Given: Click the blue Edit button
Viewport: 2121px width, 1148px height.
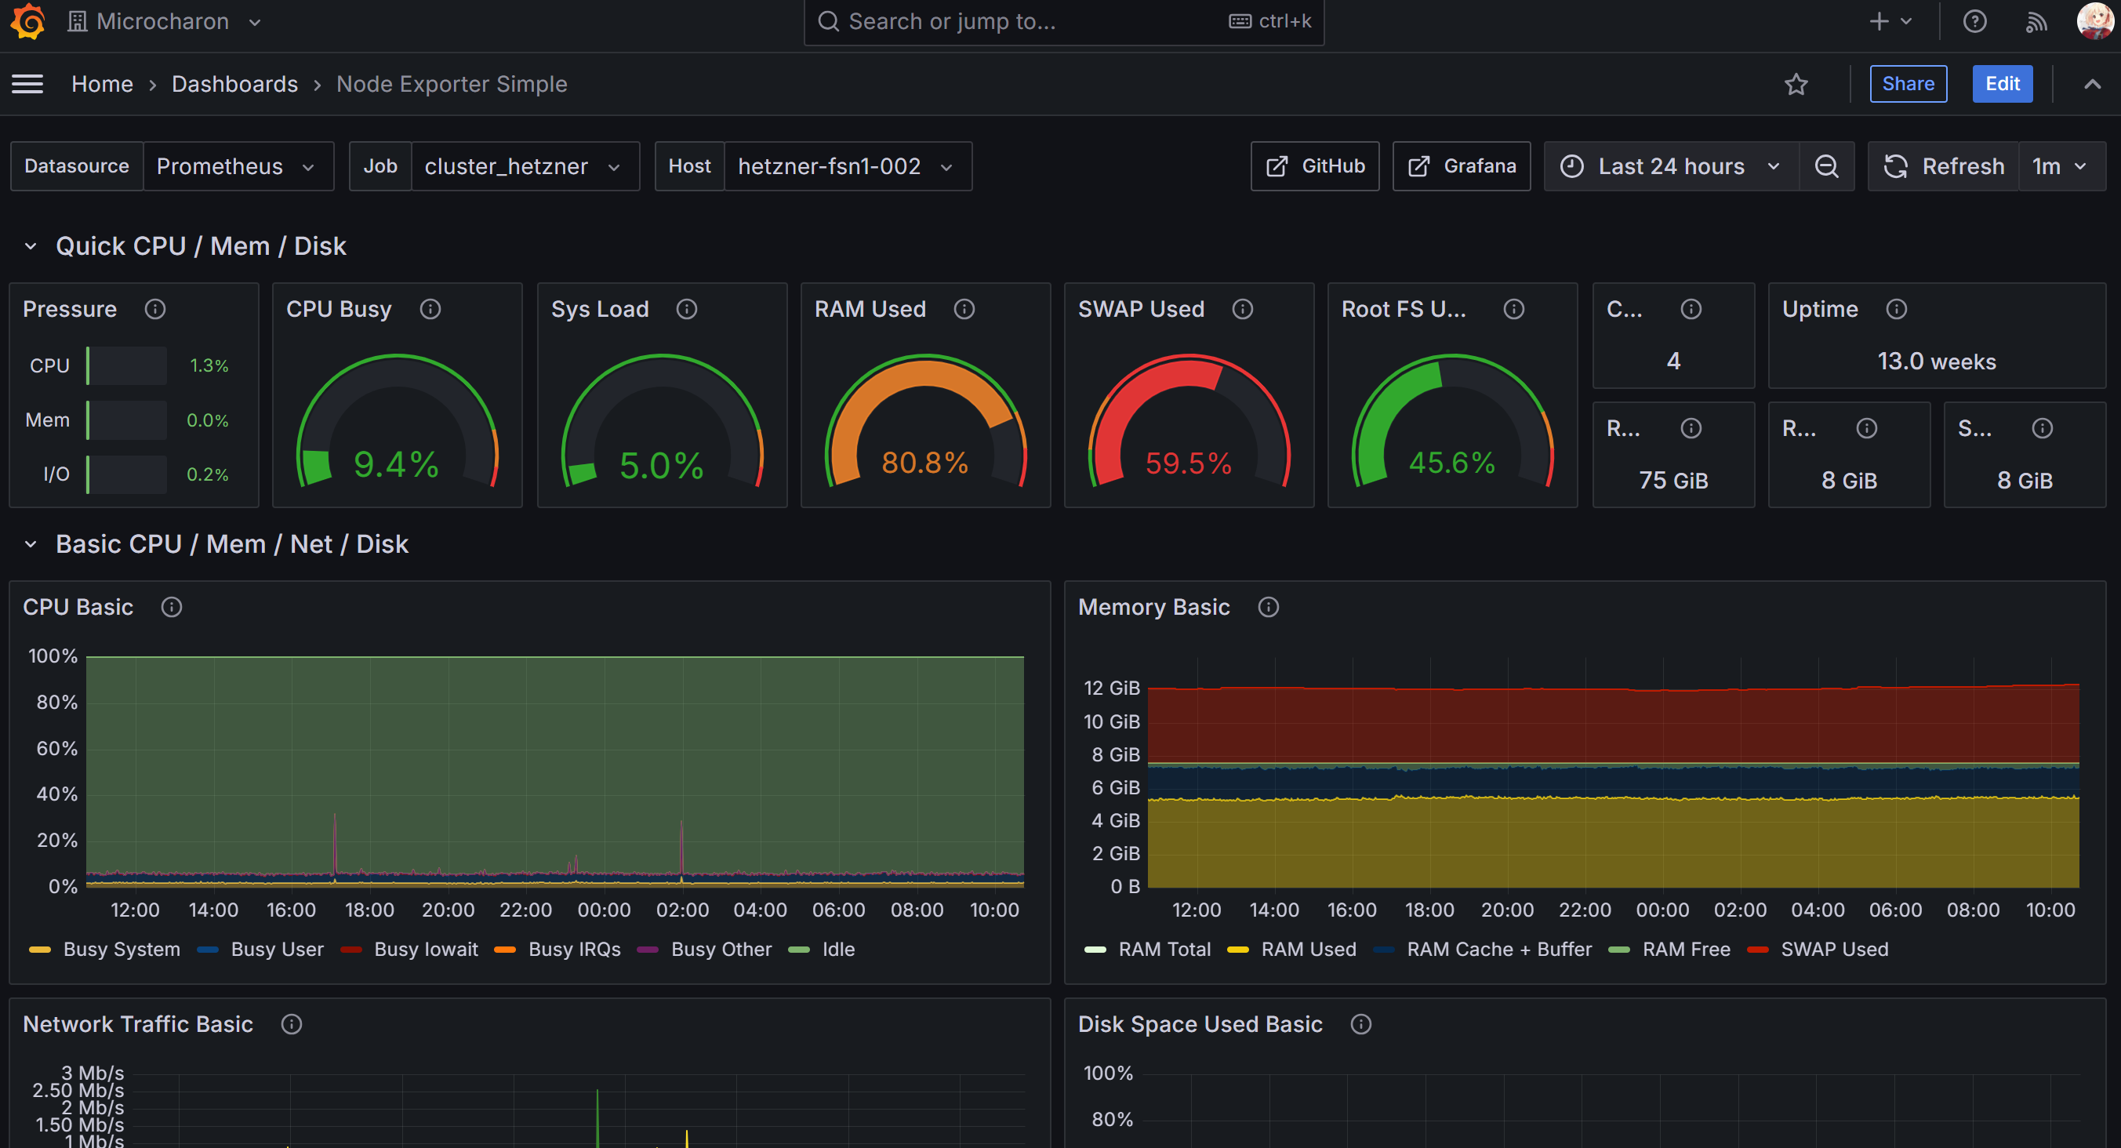Looking at the screenshot, I should tap(2002, 84).
